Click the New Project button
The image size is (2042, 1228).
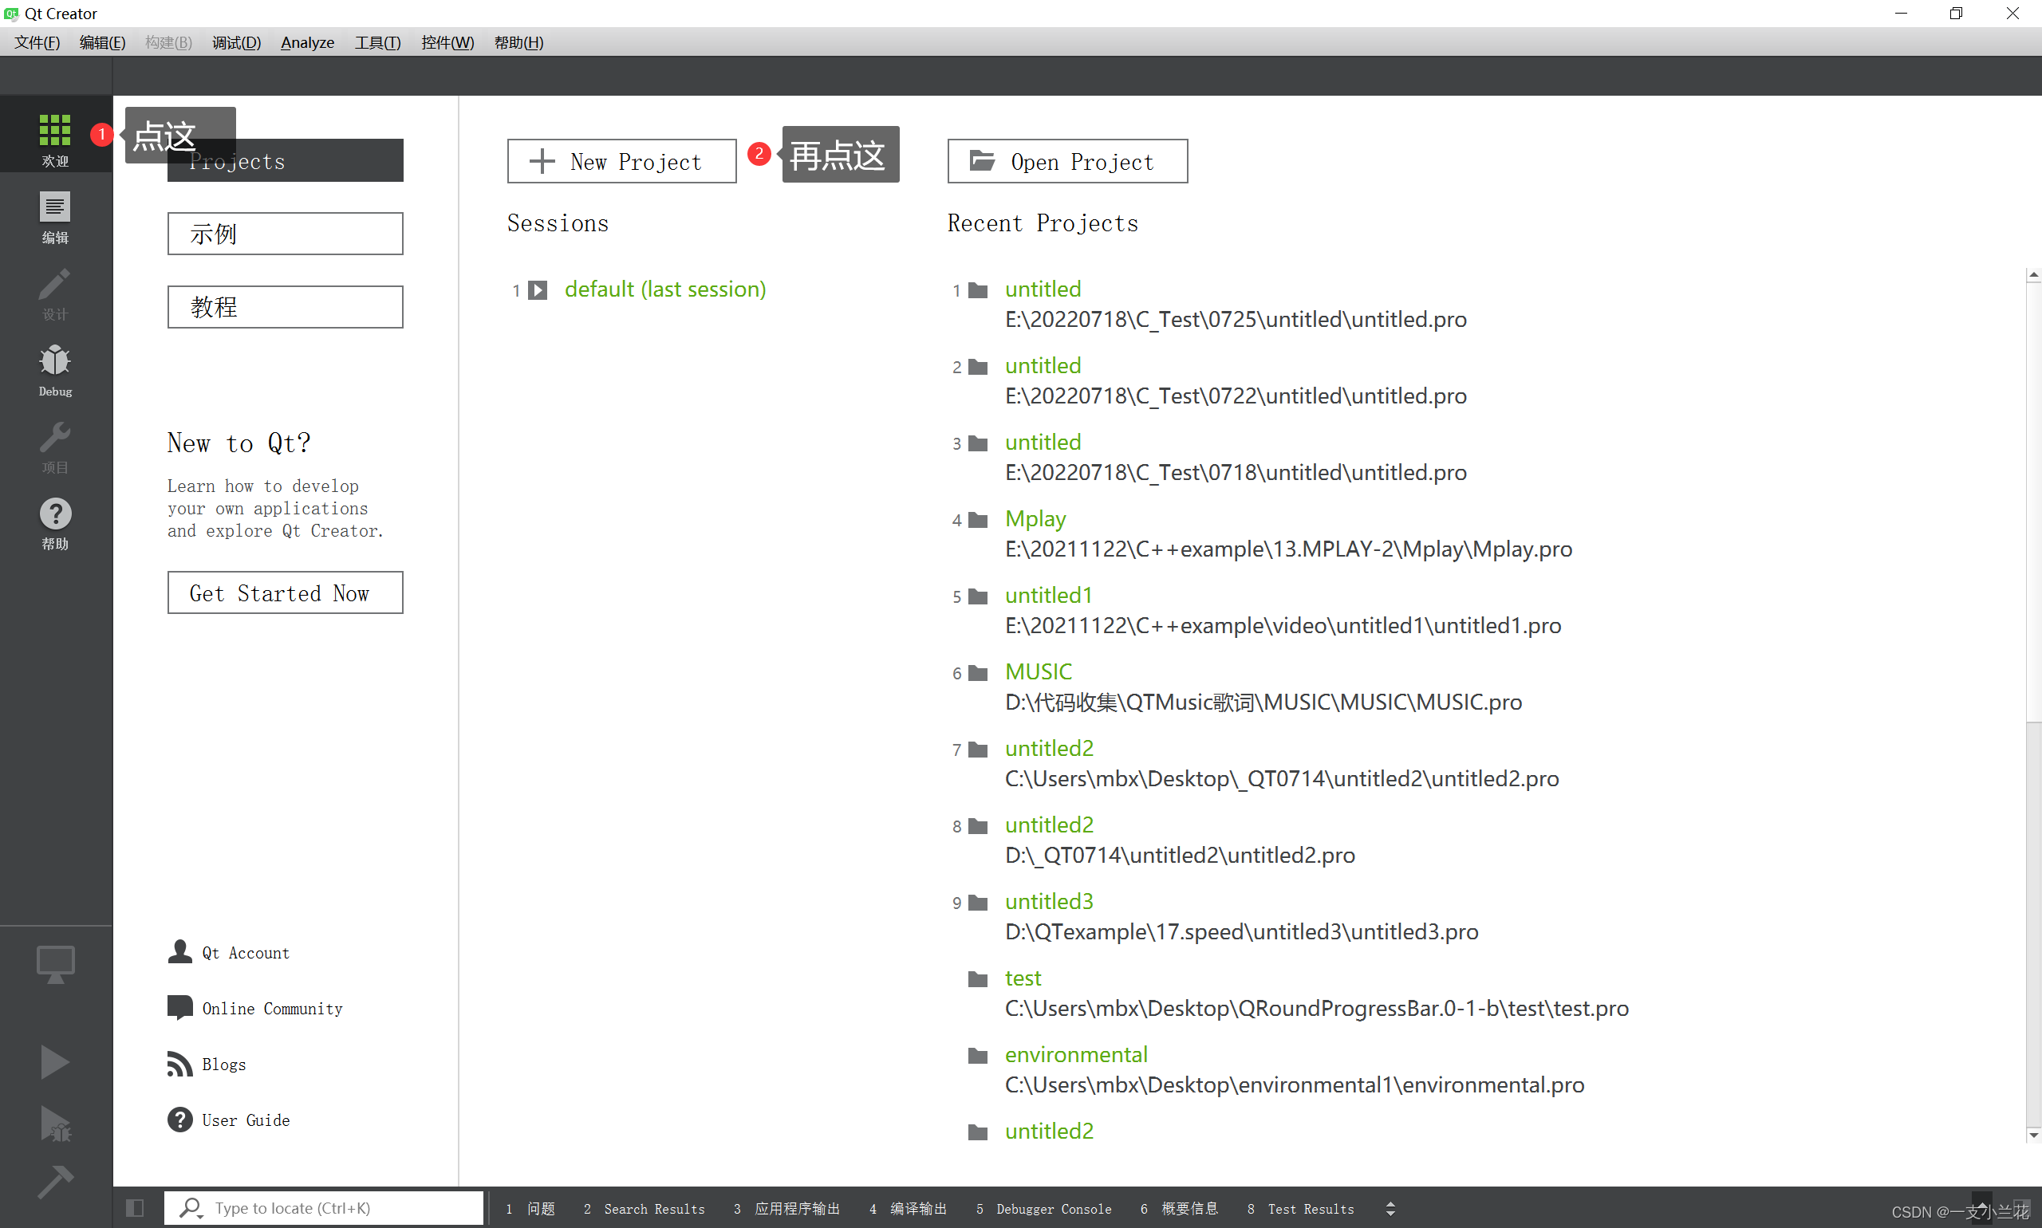point(621,161)
